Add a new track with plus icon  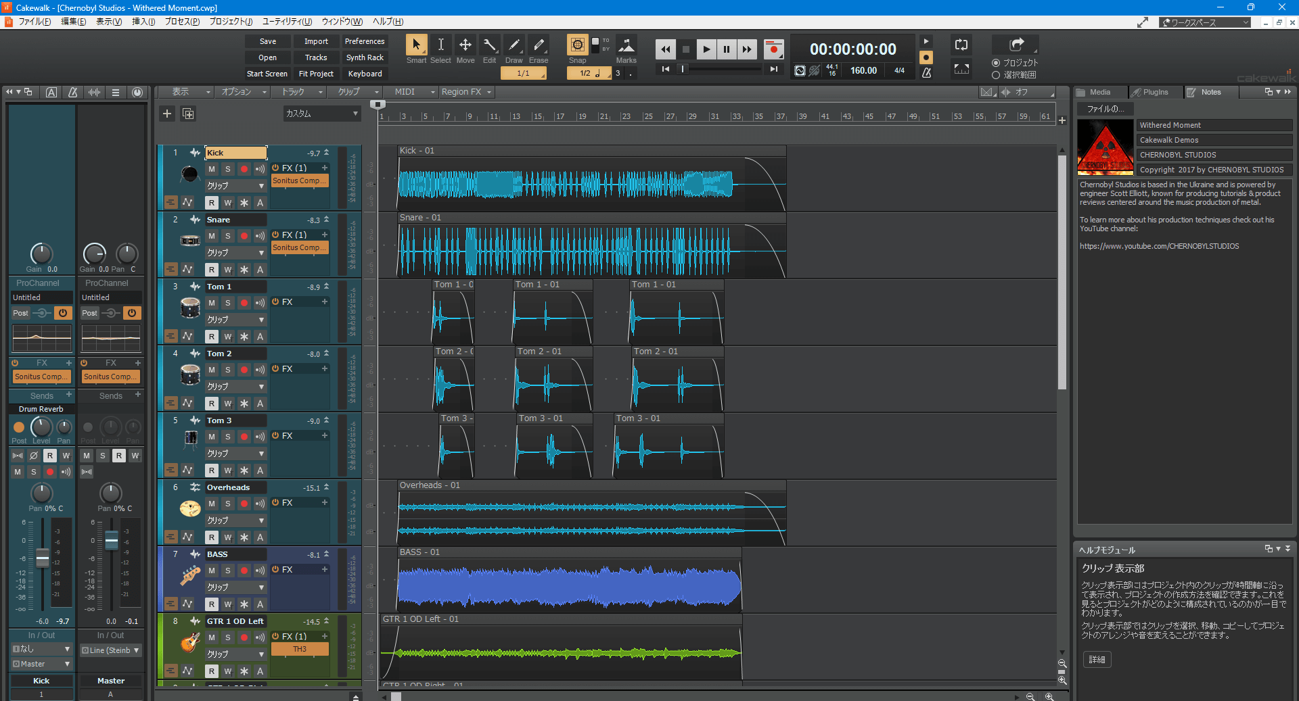pyautogui.click(x=167, y=114)
